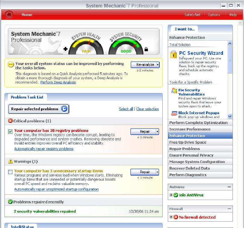Expand the iolo AntiVirus plus node
Image resolution: width=244 pixels, height=228 pixels.
pos(171,195)
